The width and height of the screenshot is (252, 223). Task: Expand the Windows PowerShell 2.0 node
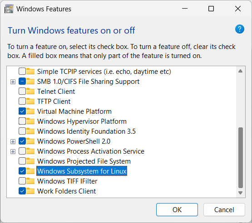coord(13,142)
